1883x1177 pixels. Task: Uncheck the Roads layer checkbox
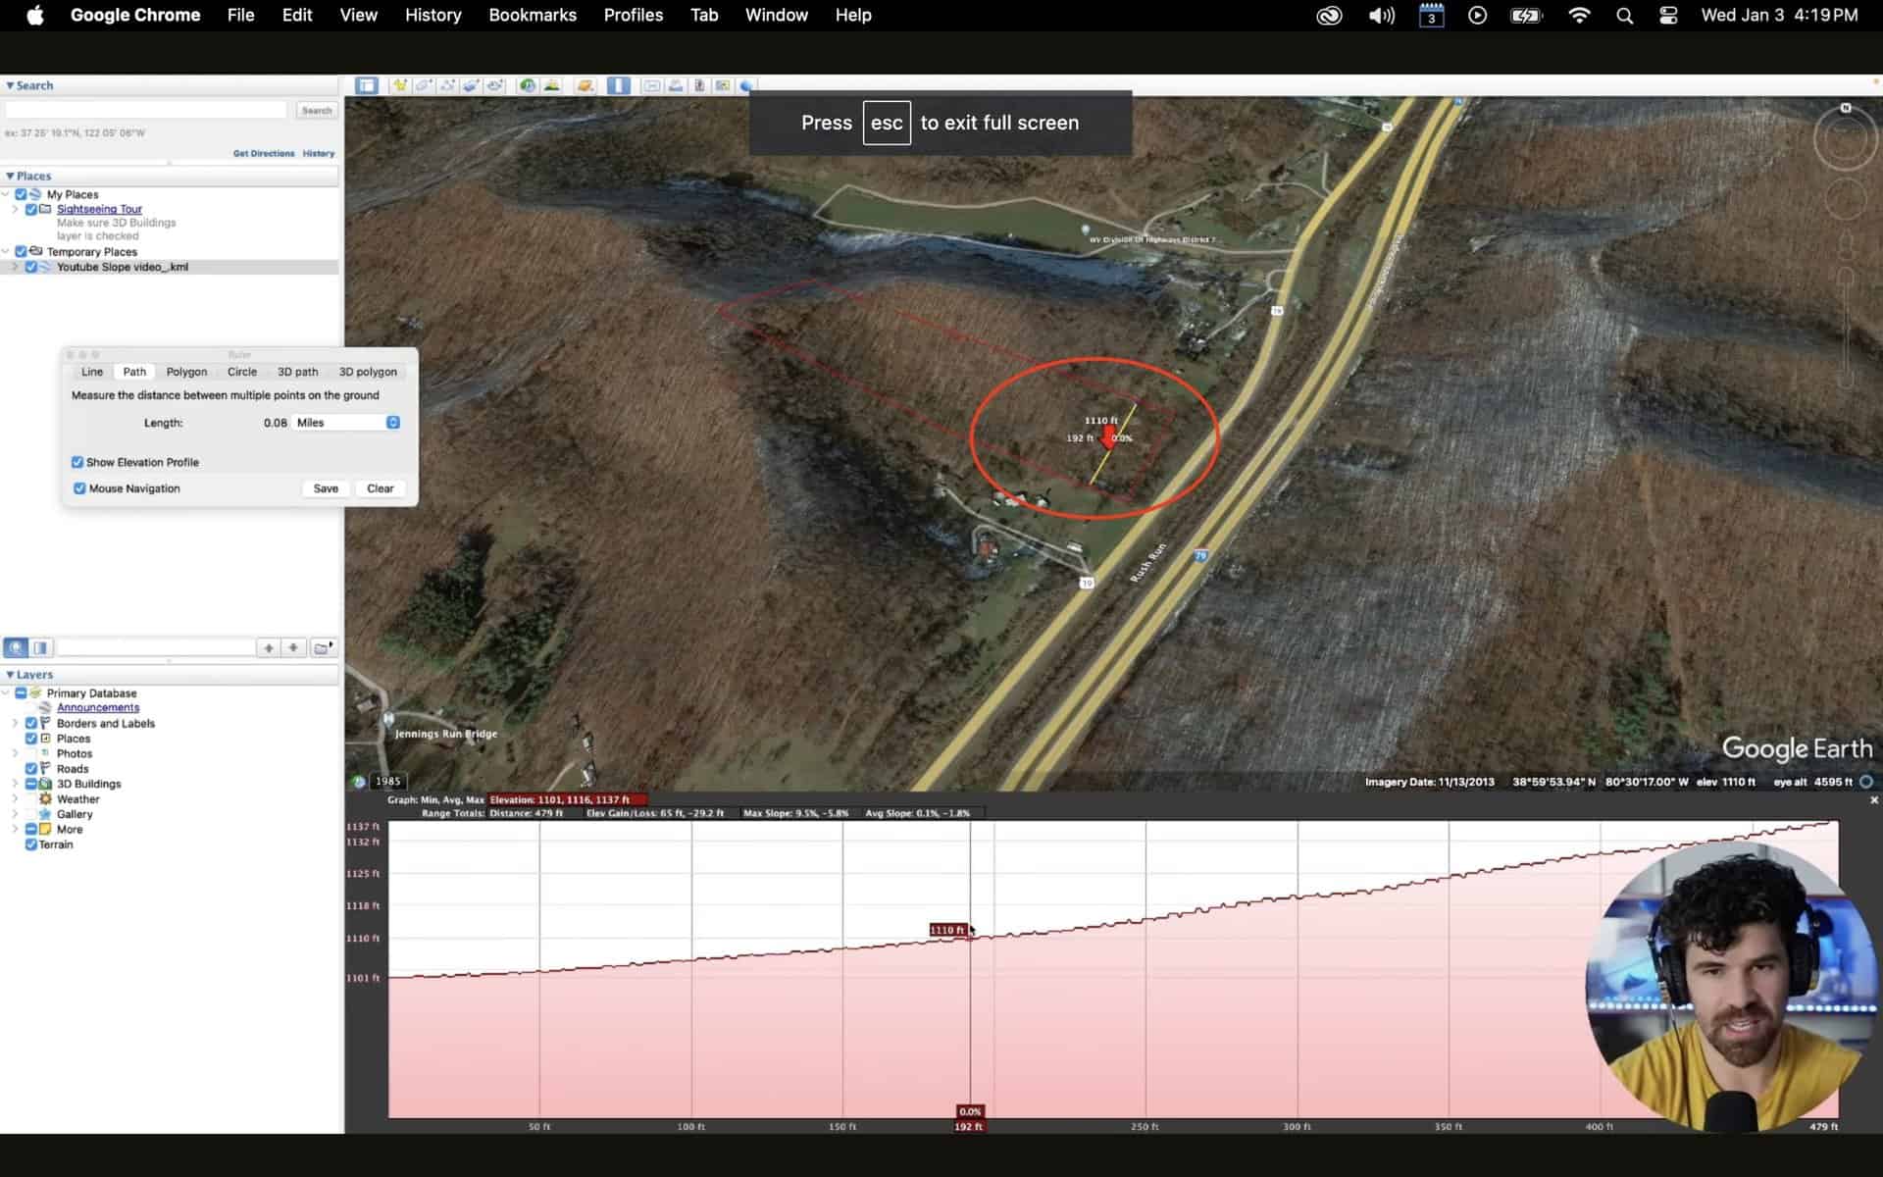[30, 769]
